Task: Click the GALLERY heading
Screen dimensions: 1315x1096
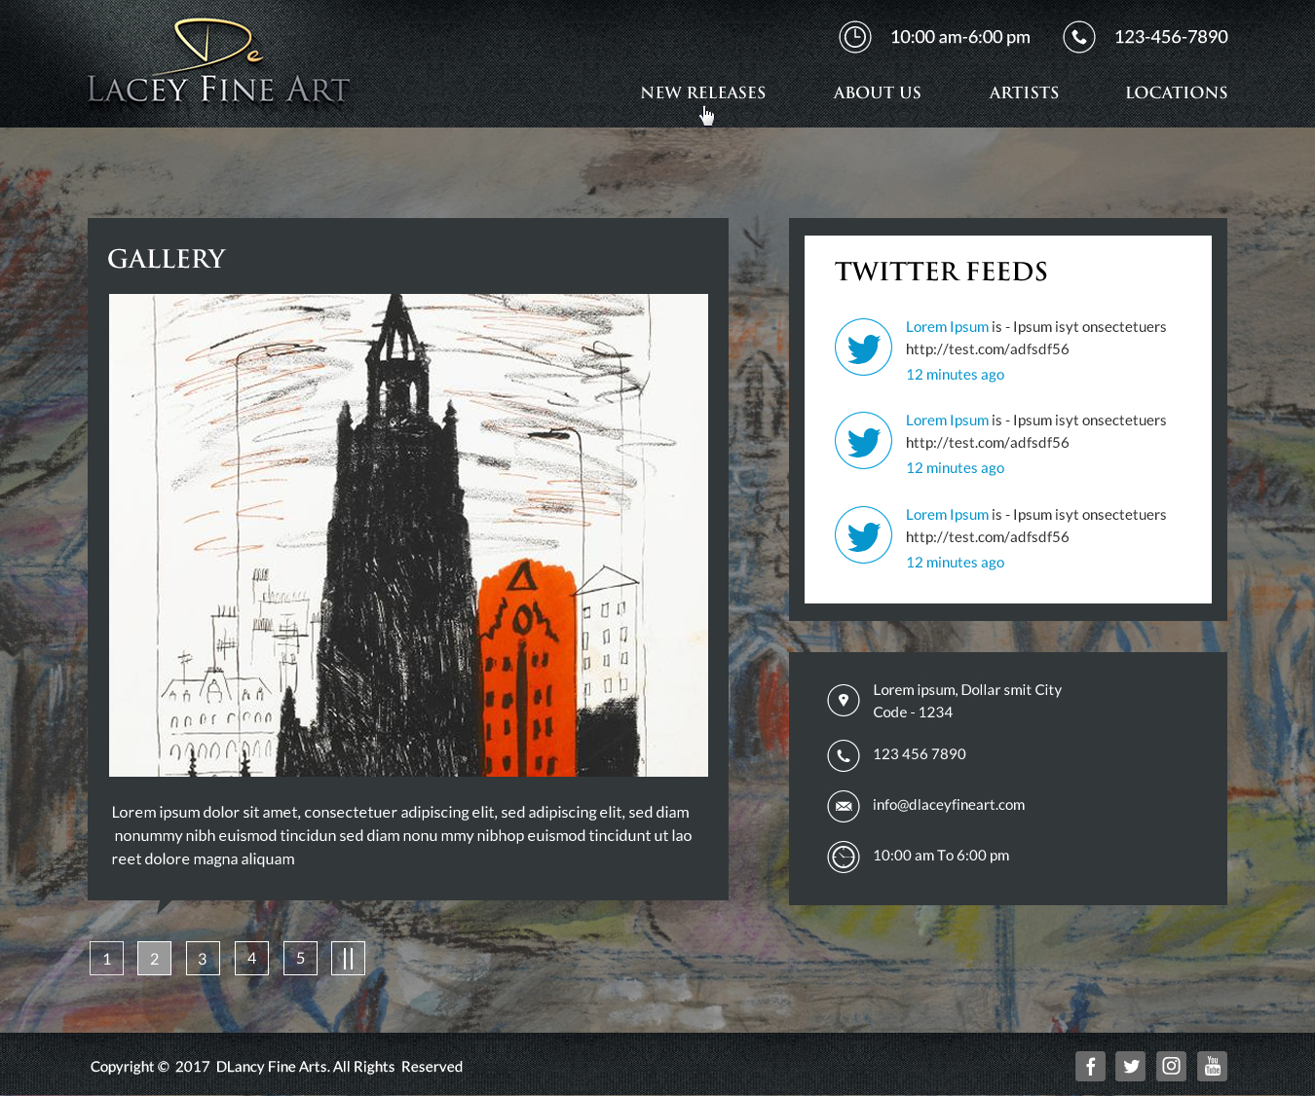Action: pos(167,259)
